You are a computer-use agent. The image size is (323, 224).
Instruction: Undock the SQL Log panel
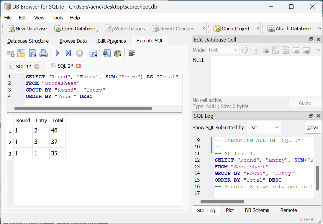pyautogui.click(x=311, y=116)
